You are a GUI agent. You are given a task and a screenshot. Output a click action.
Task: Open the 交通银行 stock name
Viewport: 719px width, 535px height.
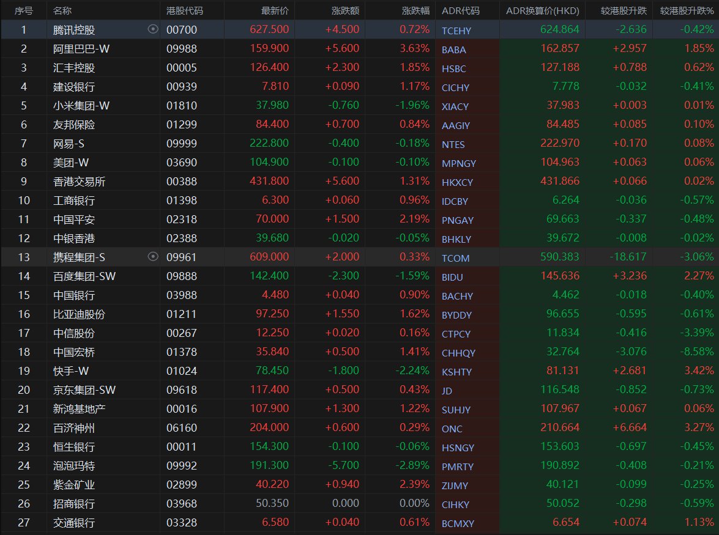74,523
